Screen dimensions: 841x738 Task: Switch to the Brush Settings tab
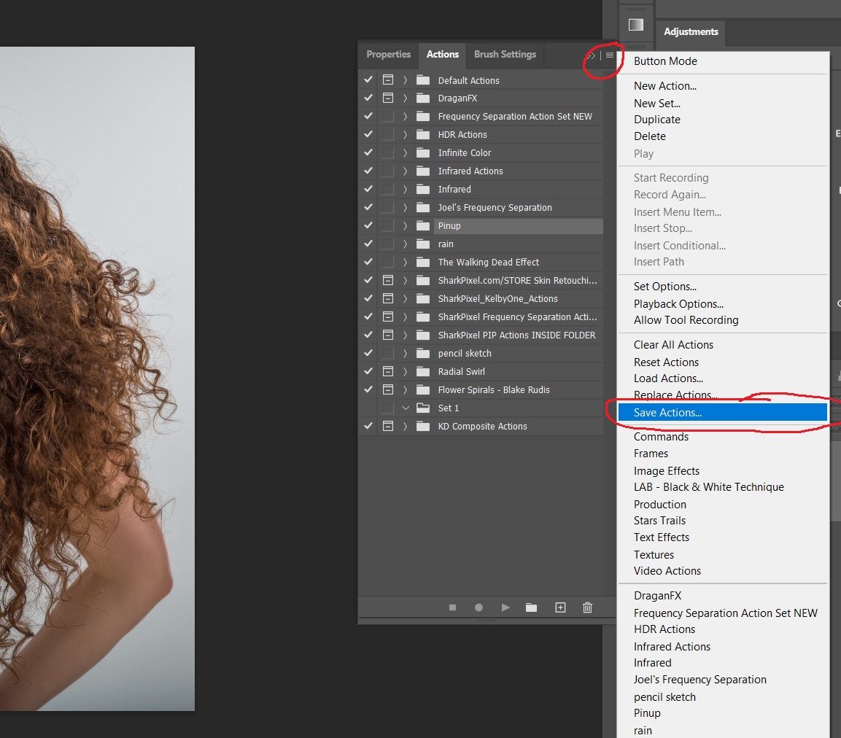[505, 55]
